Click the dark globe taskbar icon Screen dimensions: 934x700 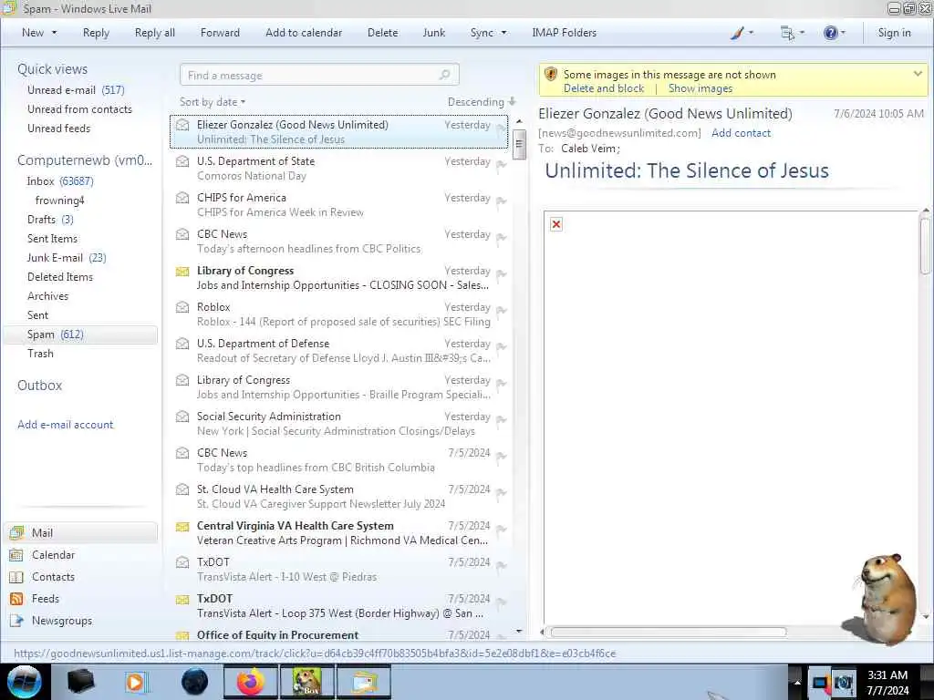coord(195,682)
